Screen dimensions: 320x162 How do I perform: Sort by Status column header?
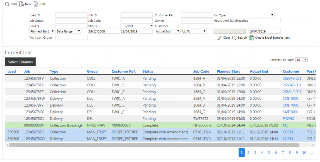[x=148, y=71]
